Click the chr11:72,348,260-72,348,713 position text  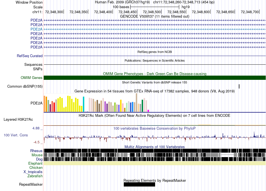pos(184,2)
